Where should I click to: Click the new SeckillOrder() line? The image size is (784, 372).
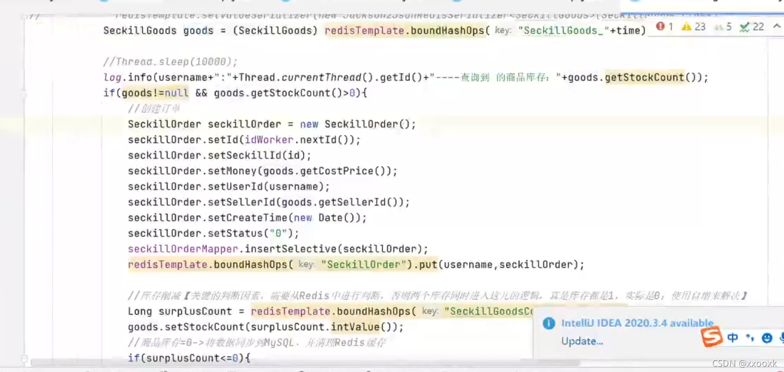point(272,124)
